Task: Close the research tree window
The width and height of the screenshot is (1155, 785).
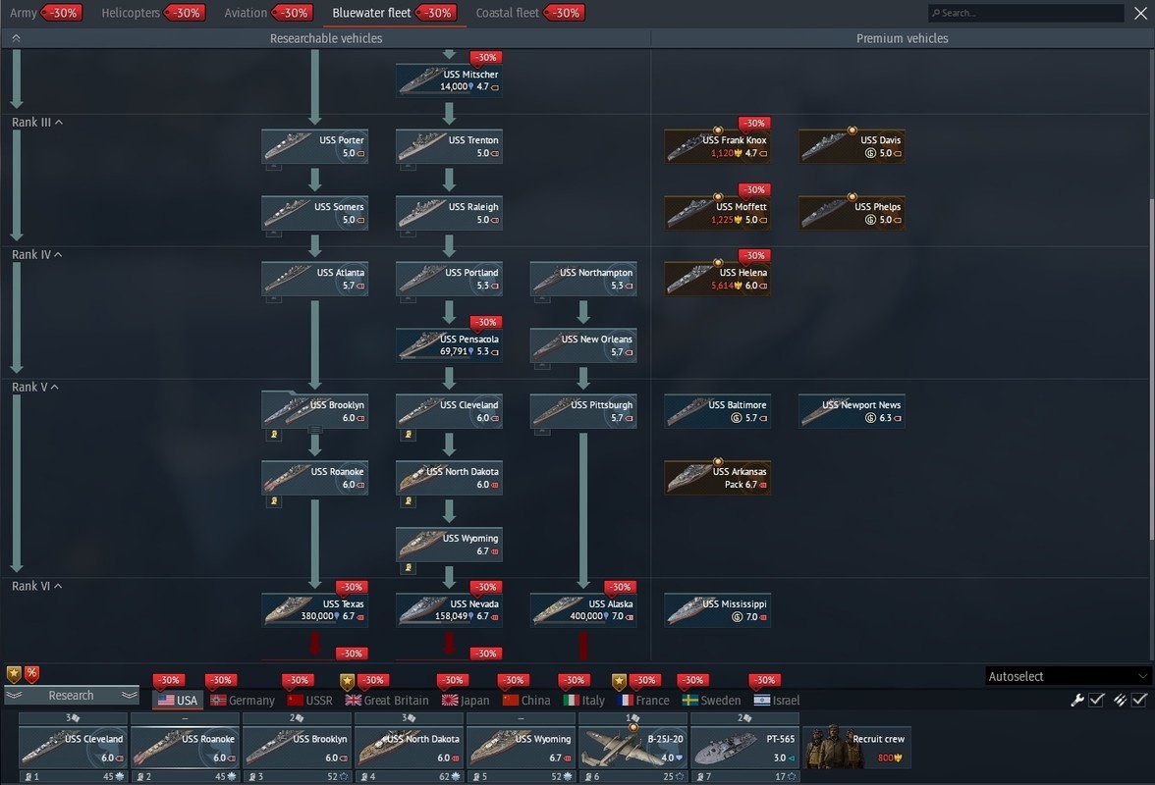Action: click(x=1140, y=13)
